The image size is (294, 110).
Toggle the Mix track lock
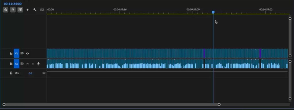click(11, 73)
